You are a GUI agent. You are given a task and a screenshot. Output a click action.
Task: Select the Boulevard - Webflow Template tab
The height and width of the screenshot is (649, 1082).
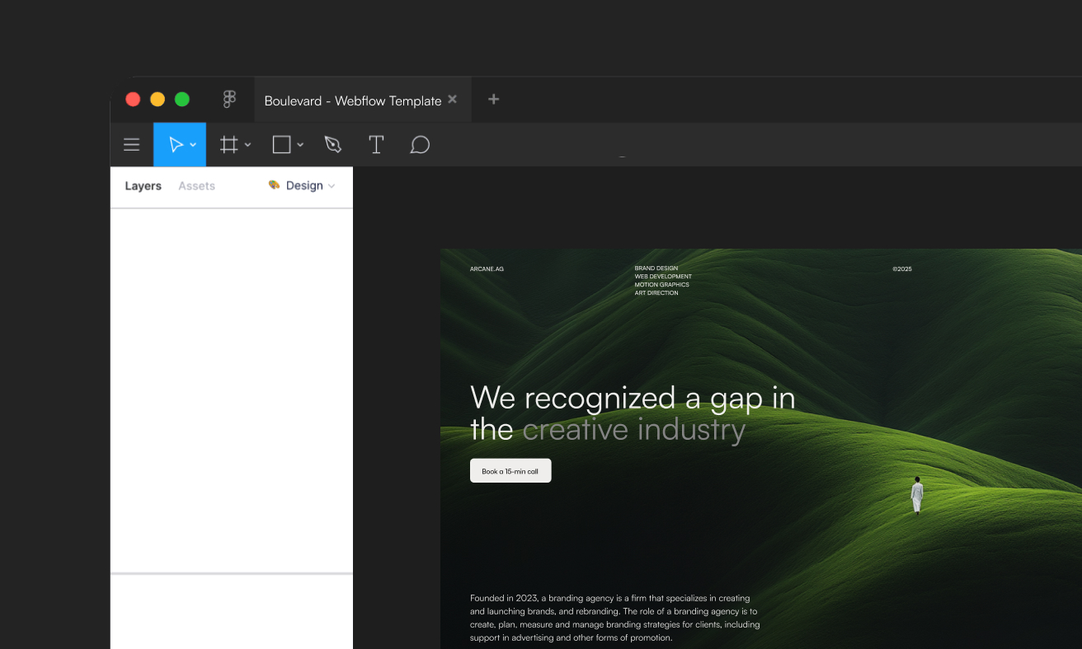point(351,99)
